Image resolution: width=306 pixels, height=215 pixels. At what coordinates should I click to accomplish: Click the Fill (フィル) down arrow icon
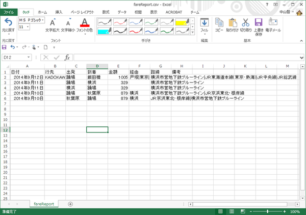tap(205, 22)
